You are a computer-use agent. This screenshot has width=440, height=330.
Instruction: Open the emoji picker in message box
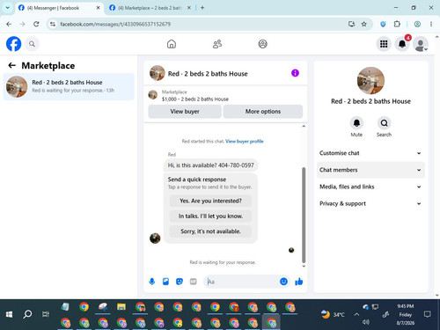coord(283,282)
